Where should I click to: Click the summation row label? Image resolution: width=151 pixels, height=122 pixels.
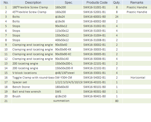[x=61, y=101]
